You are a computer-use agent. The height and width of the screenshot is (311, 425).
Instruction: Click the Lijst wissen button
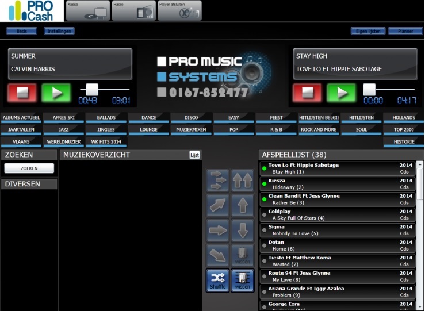(243, 281)
